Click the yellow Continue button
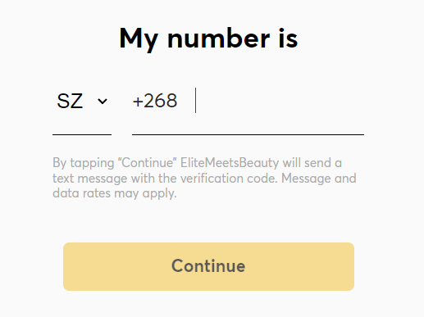Image resolution: width=424 pixels, height=317 pixels. coord(208,266)
